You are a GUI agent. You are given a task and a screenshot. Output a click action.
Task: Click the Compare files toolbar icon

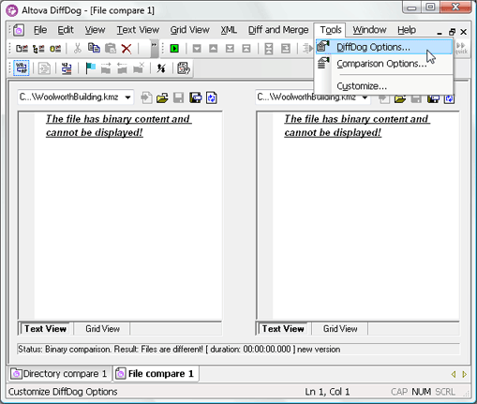[x=22, y=49]
